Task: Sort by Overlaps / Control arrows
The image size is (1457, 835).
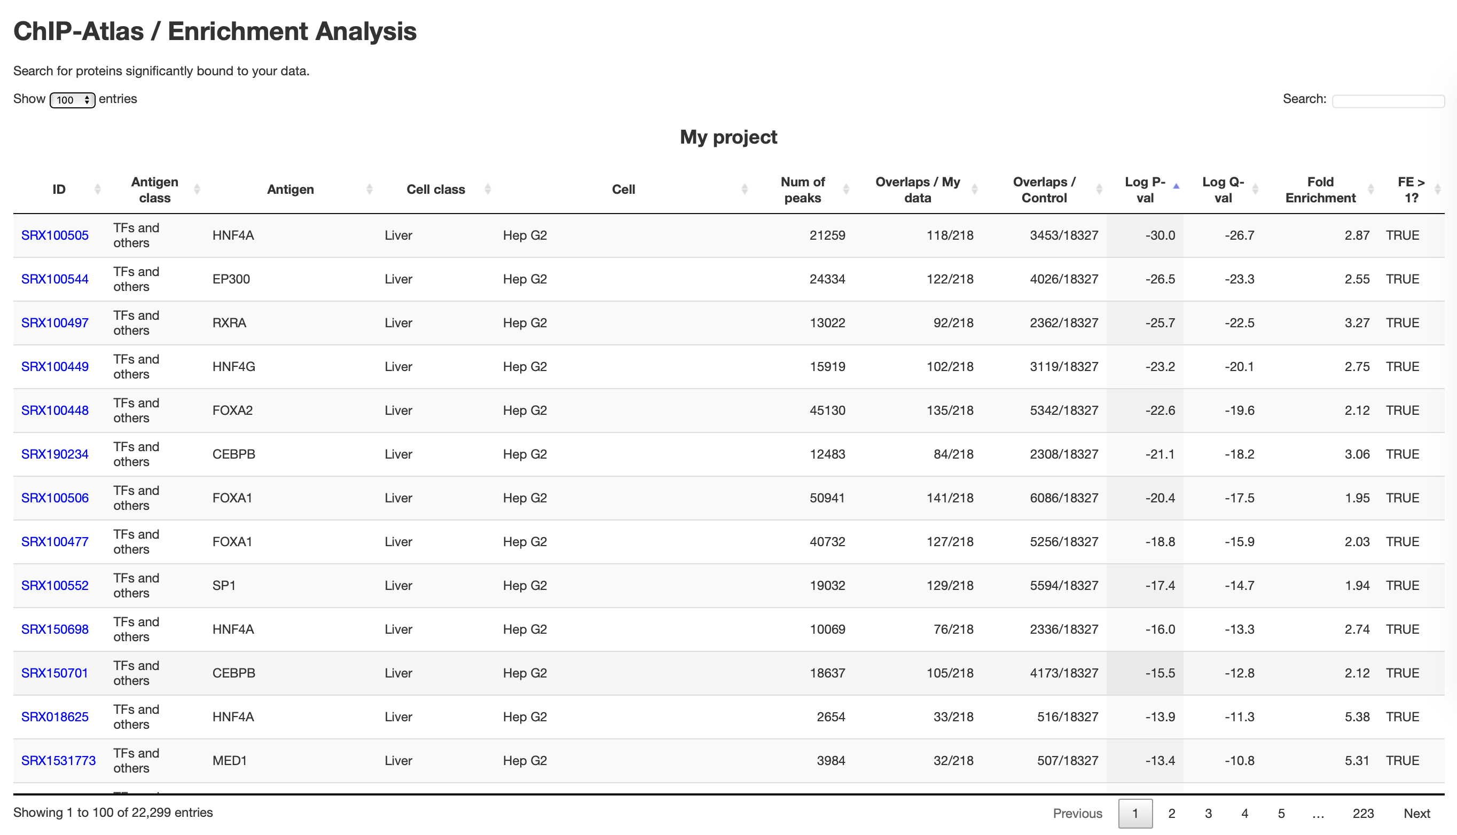Action: pyautogui.click(x=1099, y=189)
